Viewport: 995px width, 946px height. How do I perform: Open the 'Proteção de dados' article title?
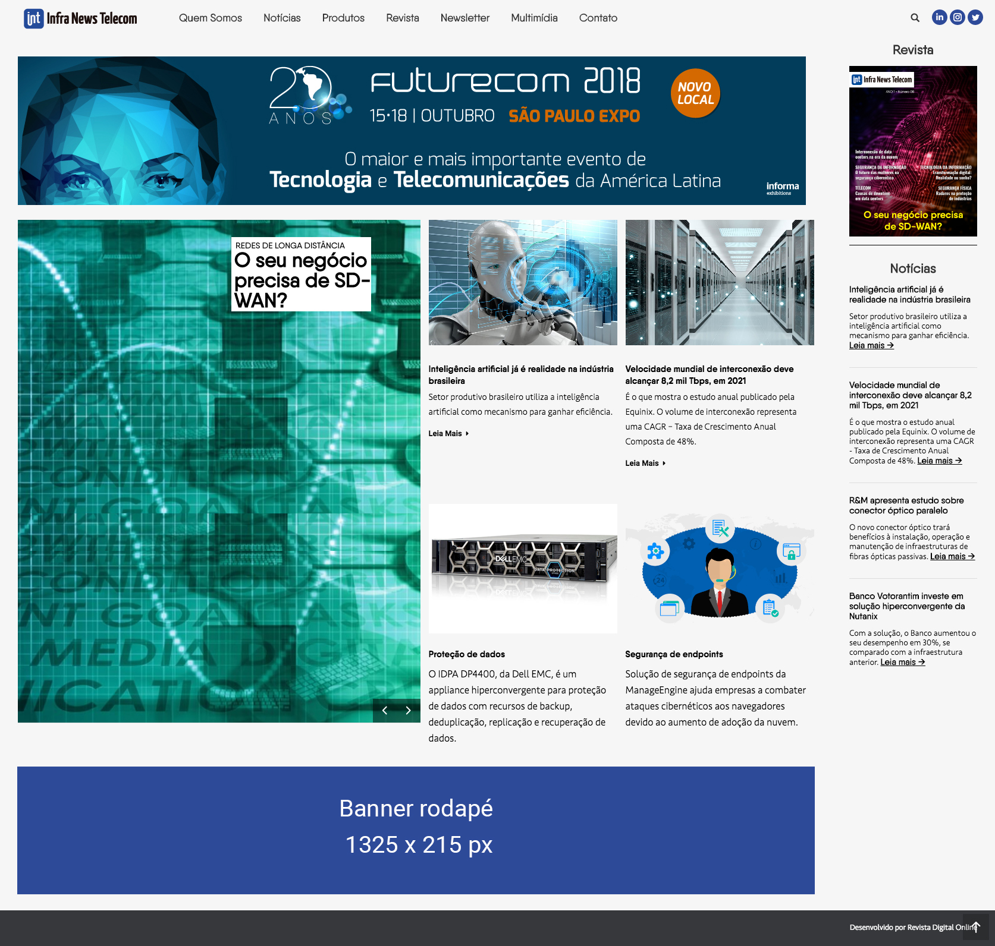(x=467, y=654)
